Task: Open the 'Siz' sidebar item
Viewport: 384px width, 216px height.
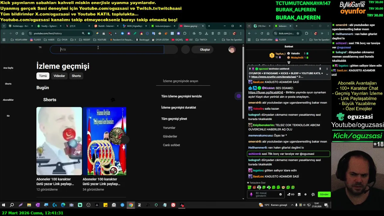Action: 8,116
